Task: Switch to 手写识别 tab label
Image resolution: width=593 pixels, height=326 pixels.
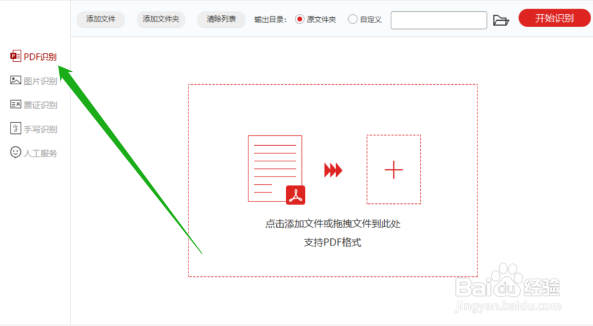Action: coord(40,129)
